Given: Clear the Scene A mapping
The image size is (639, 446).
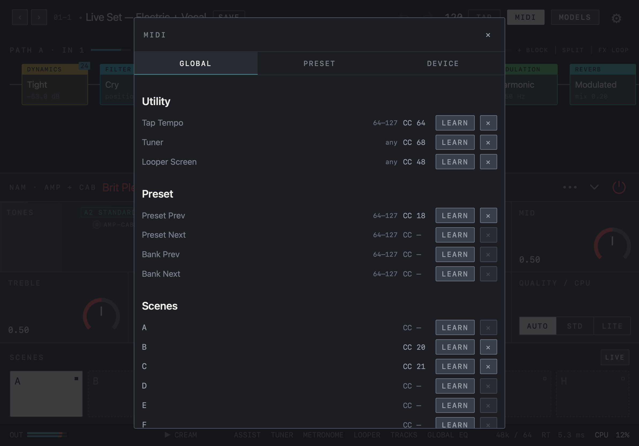Looking at the screenshot, I should pos(488,328).
